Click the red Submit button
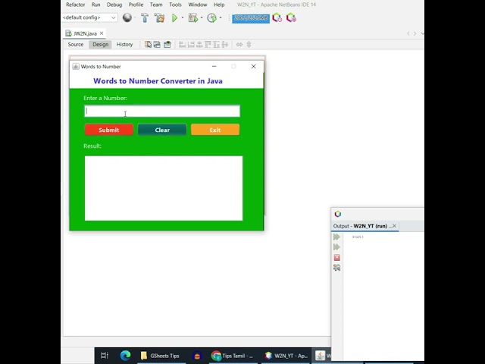Image resolution: width=485 pixels, height=364 pixels. point(109,130)
